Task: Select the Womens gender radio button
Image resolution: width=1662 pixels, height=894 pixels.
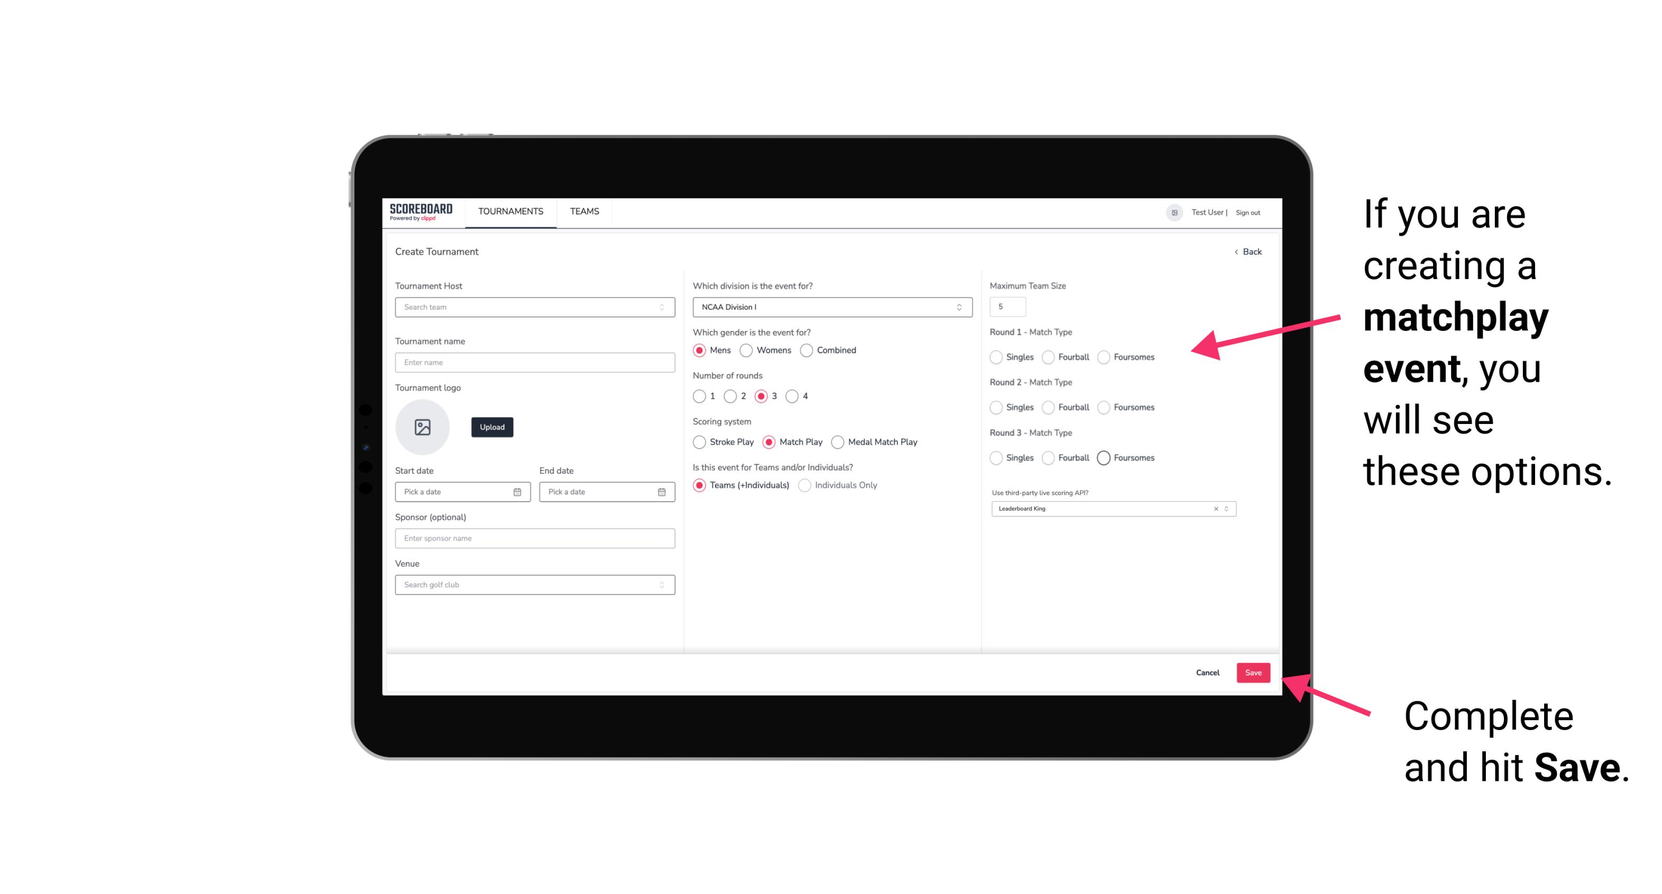Action: (x=747, y=350)
